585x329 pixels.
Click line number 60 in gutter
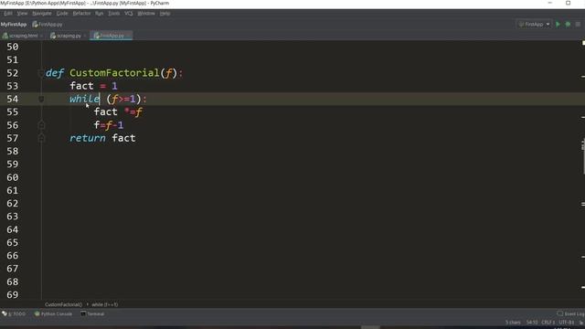12,177
